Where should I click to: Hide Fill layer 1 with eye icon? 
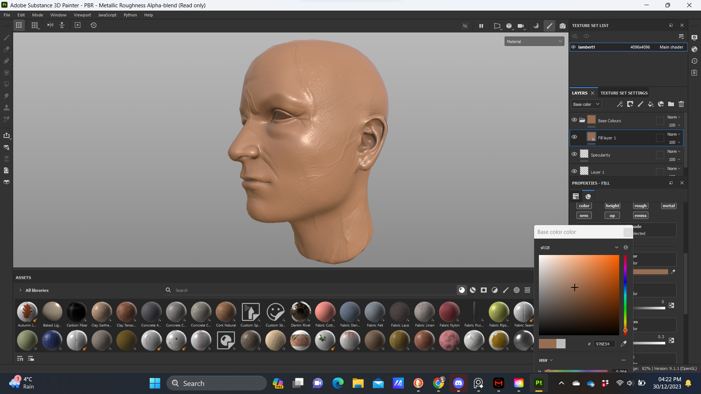pos(574,137)
